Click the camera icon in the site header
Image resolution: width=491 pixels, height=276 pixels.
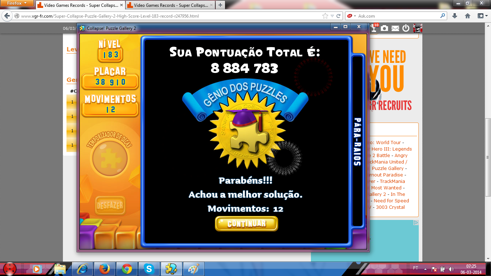(385, 28)
